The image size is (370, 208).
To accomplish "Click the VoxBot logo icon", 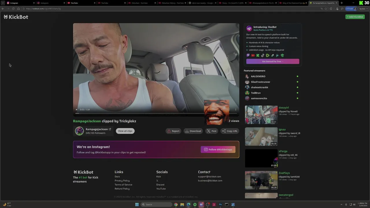I will 249,28.
